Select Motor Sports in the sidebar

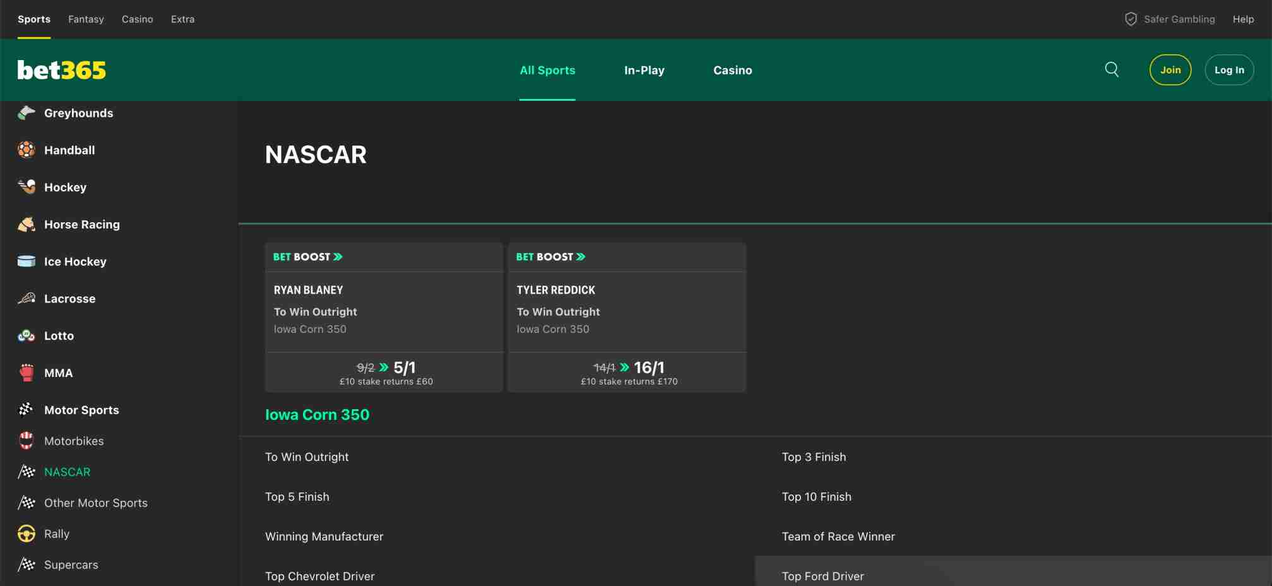point(81,410)
